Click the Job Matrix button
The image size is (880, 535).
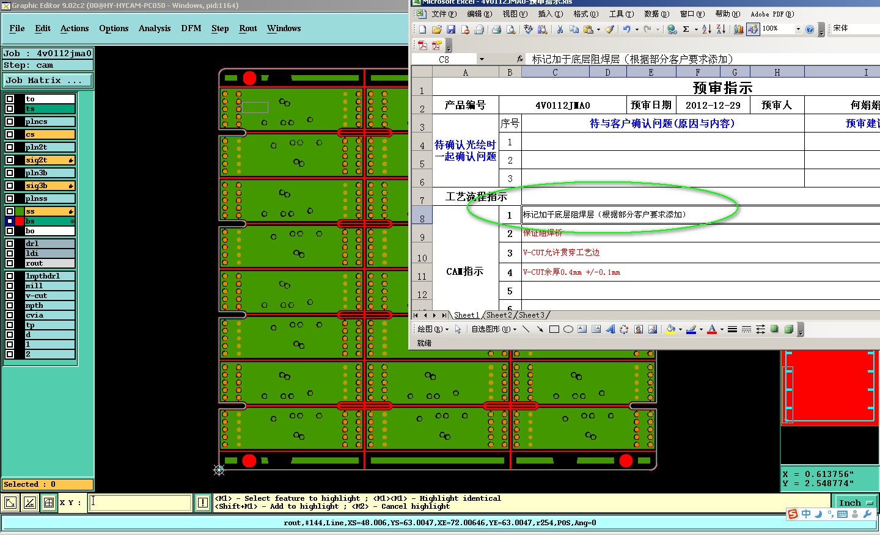(x=48, y=80)
